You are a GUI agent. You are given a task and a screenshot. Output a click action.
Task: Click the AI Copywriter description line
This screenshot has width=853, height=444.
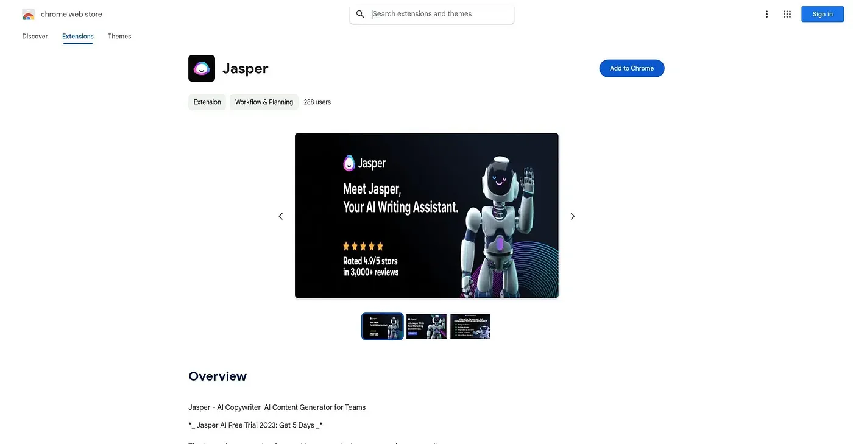[x=277, y=407]
